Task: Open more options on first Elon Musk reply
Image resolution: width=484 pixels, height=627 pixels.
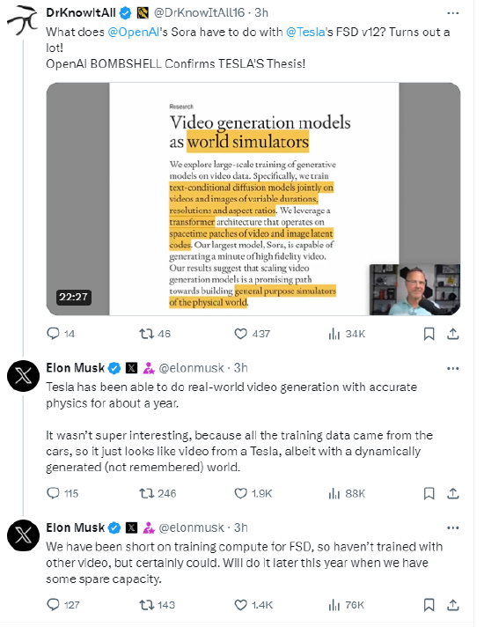Action: tap(453, 368)
